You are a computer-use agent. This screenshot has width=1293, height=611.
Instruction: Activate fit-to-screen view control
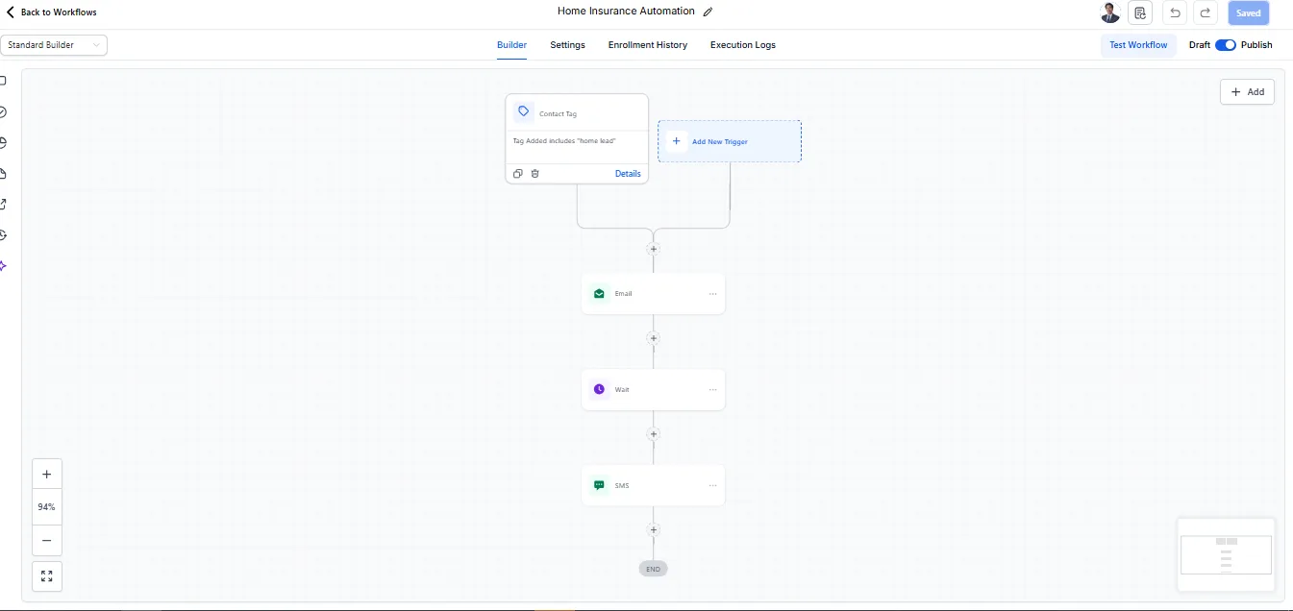coord(46,575)
